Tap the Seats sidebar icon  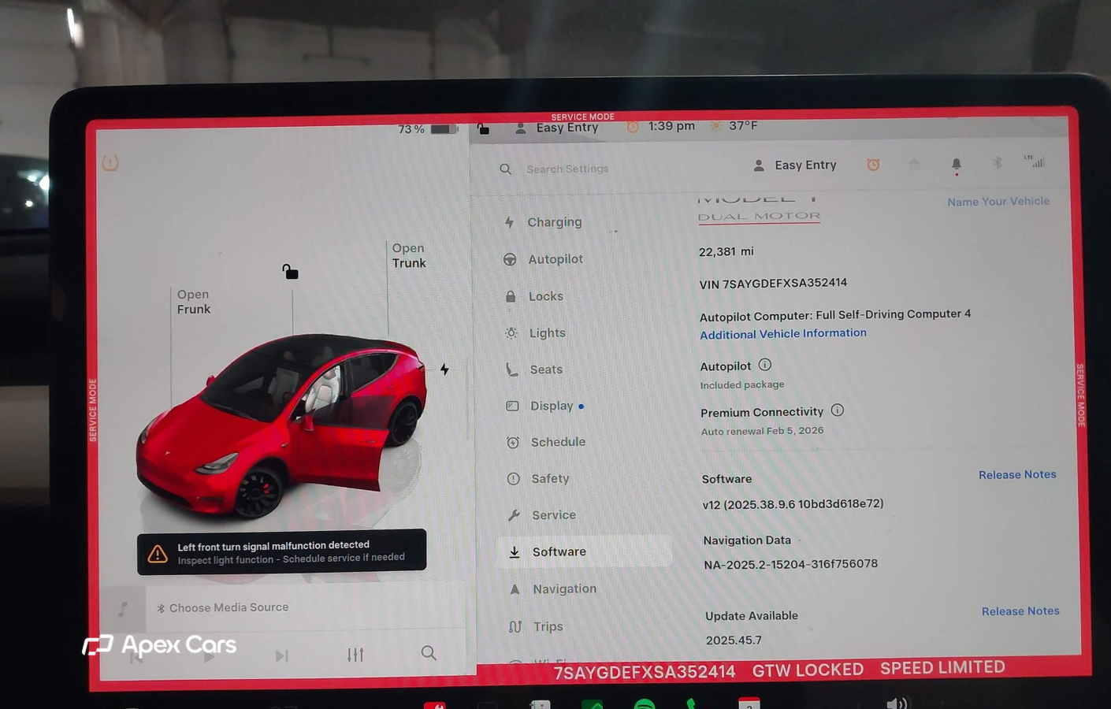pos(511,369)
